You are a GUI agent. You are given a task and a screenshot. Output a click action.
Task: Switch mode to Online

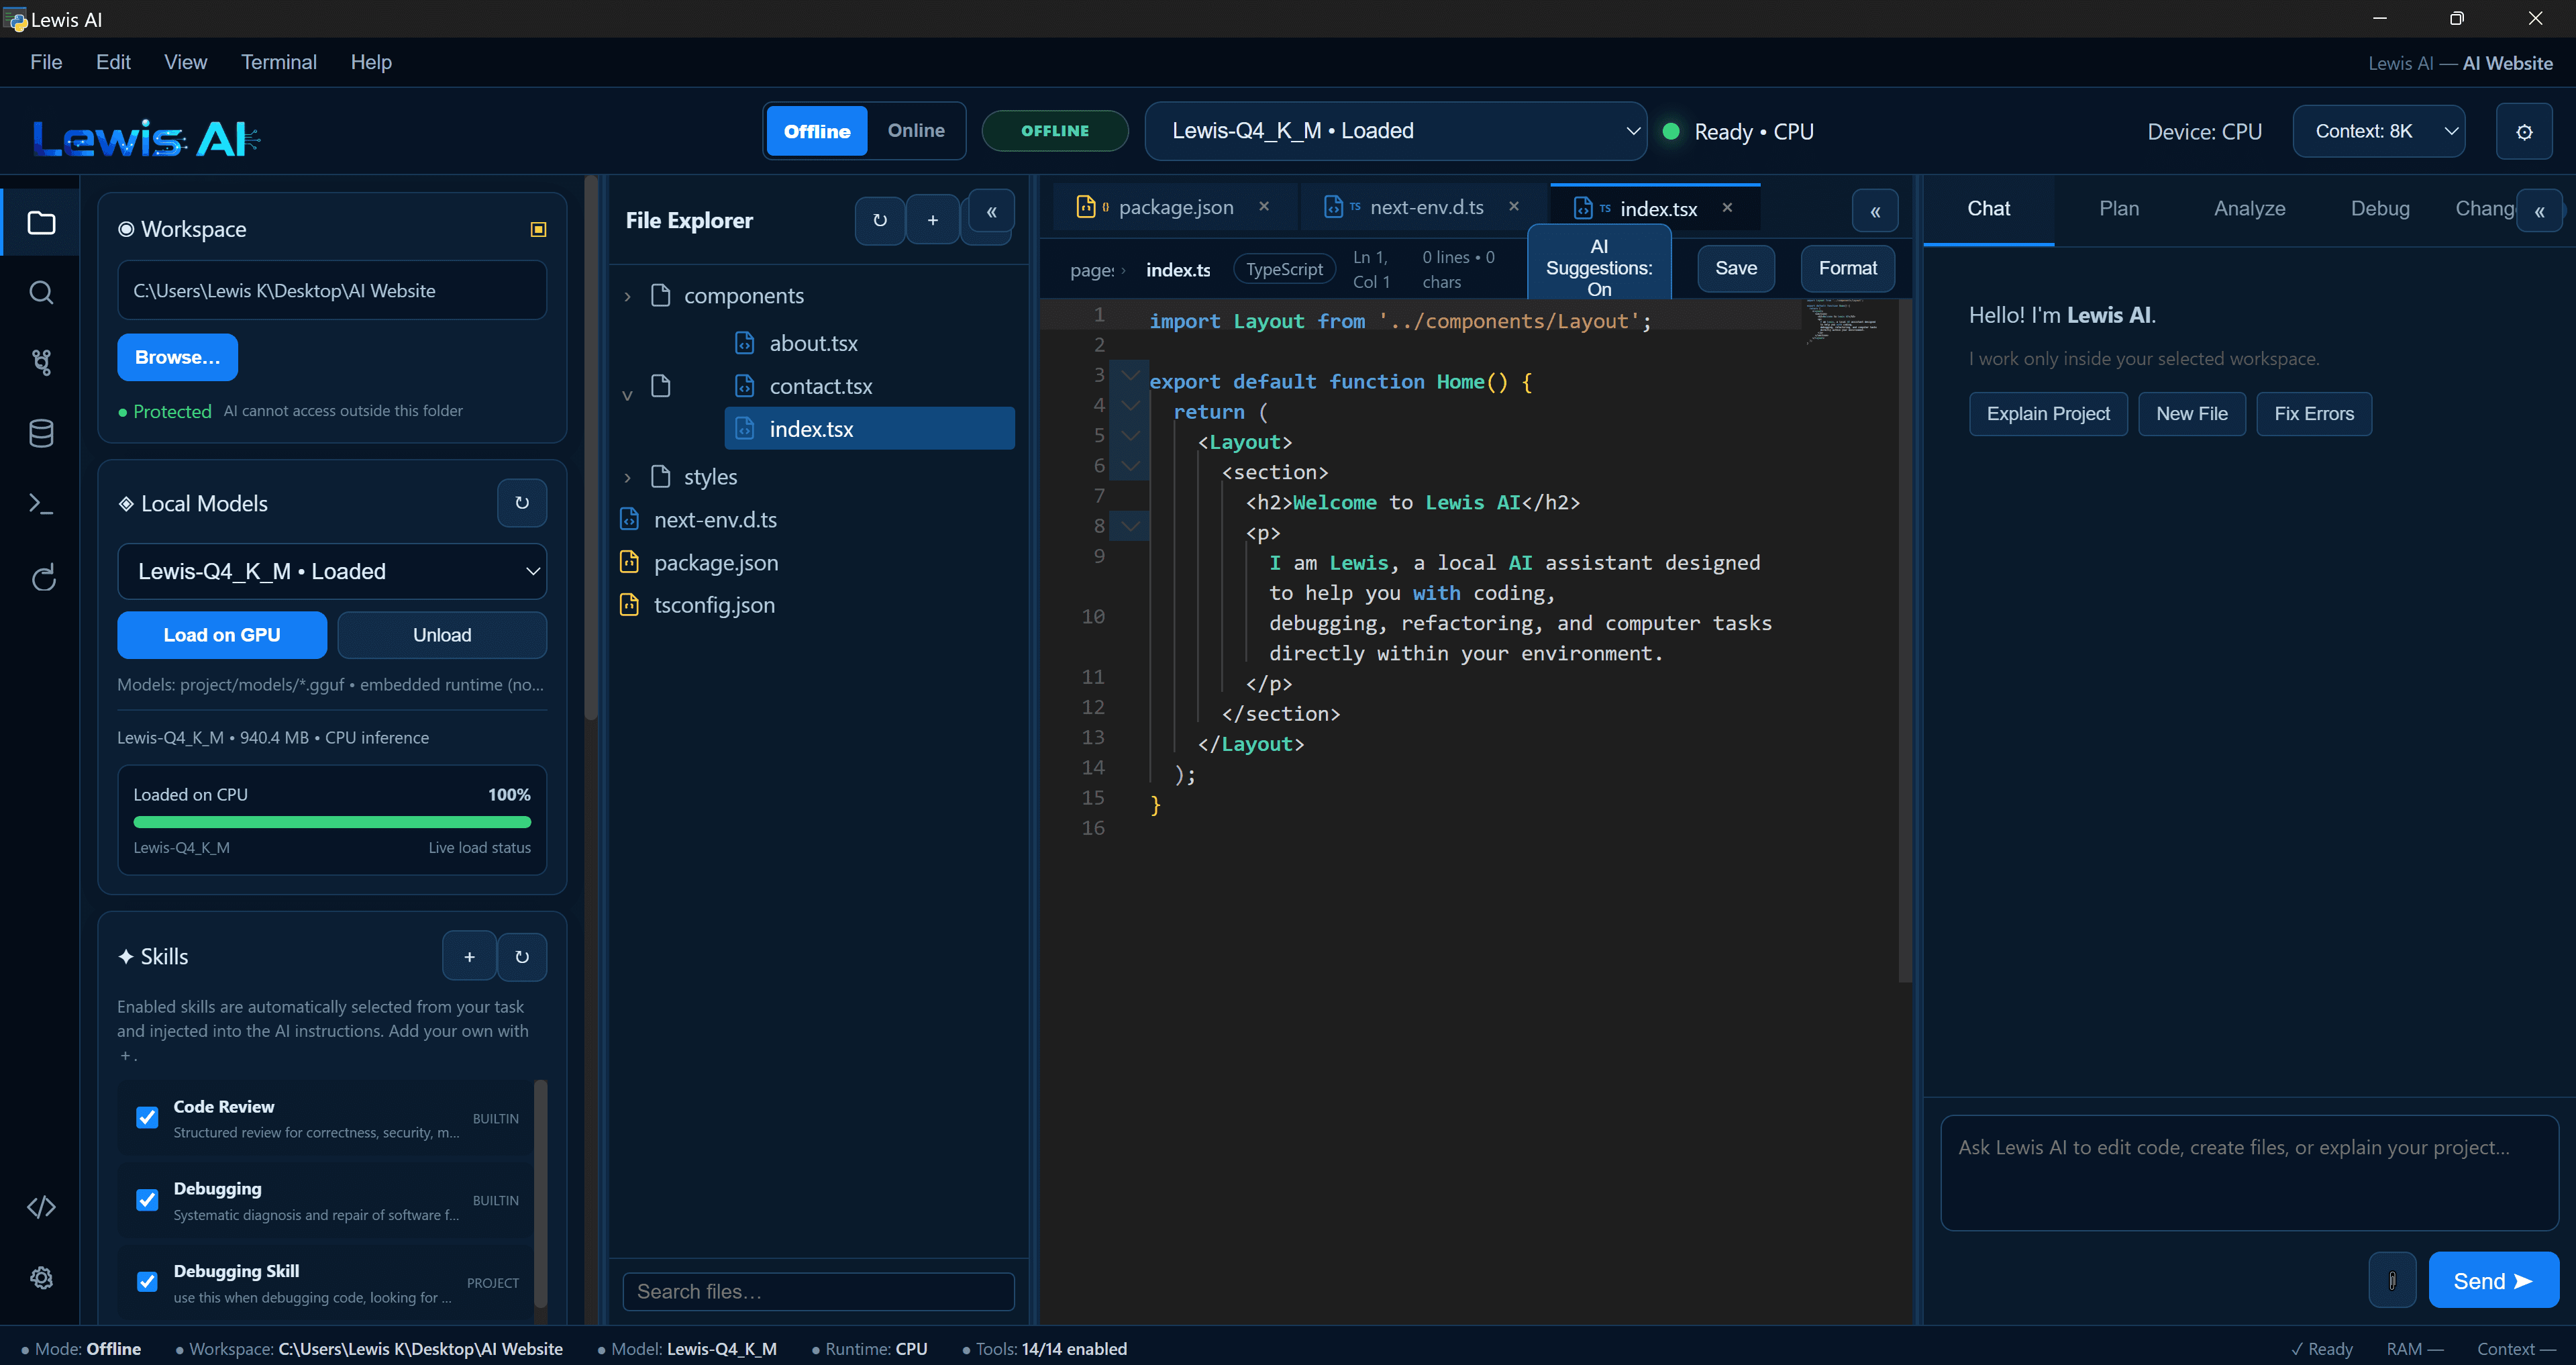click(916, 131)
